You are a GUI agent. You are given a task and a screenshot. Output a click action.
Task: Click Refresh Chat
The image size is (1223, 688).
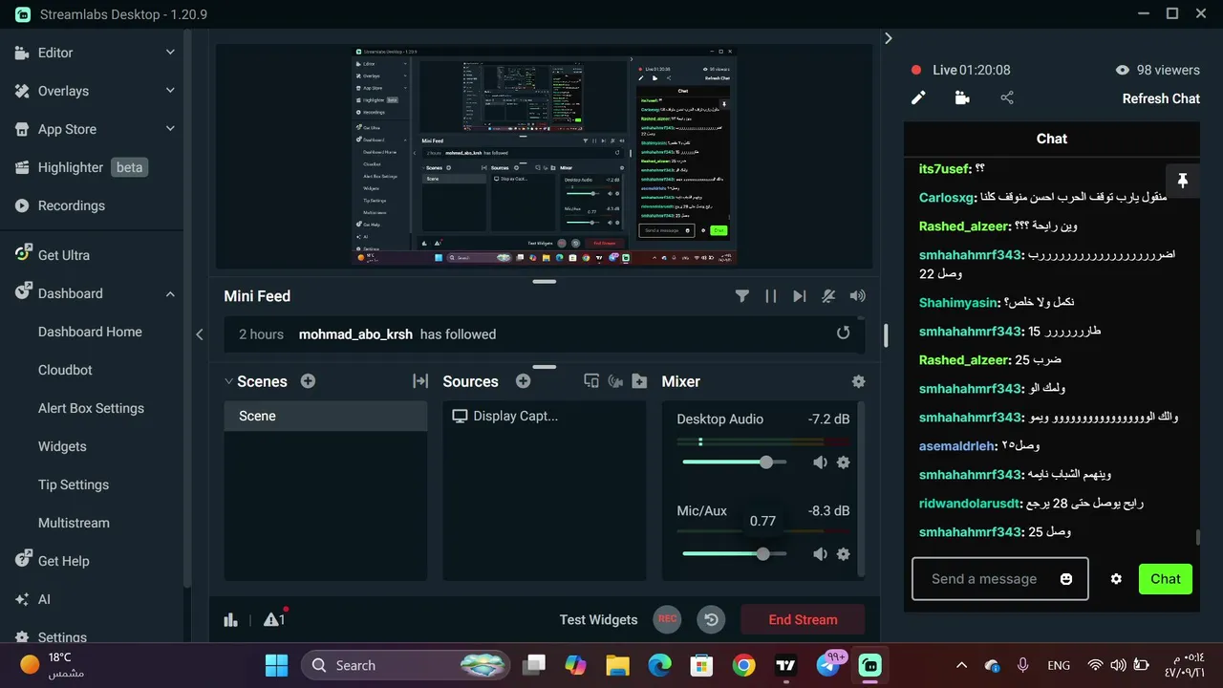pyautogui.click(x=1161, y=98)
